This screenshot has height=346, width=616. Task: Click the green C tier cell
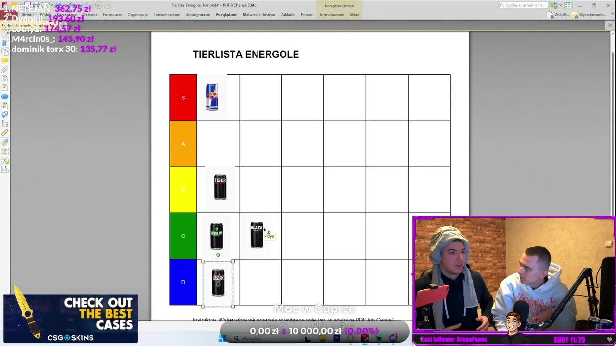pos(183,236)
